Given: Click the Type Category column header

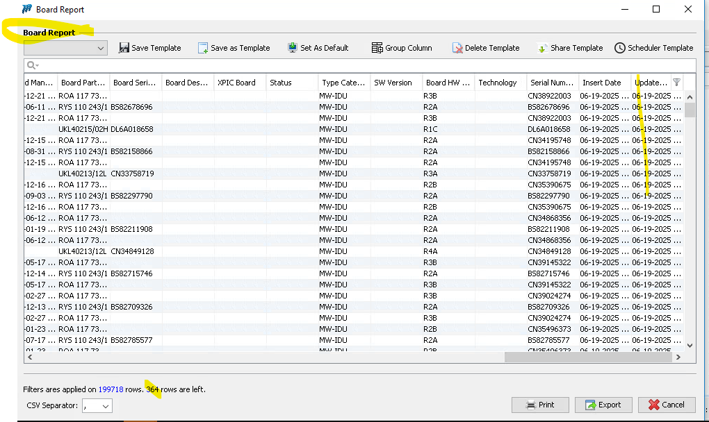Looking at the screenshot, I should pyautogui.click(x=343, y=83).
